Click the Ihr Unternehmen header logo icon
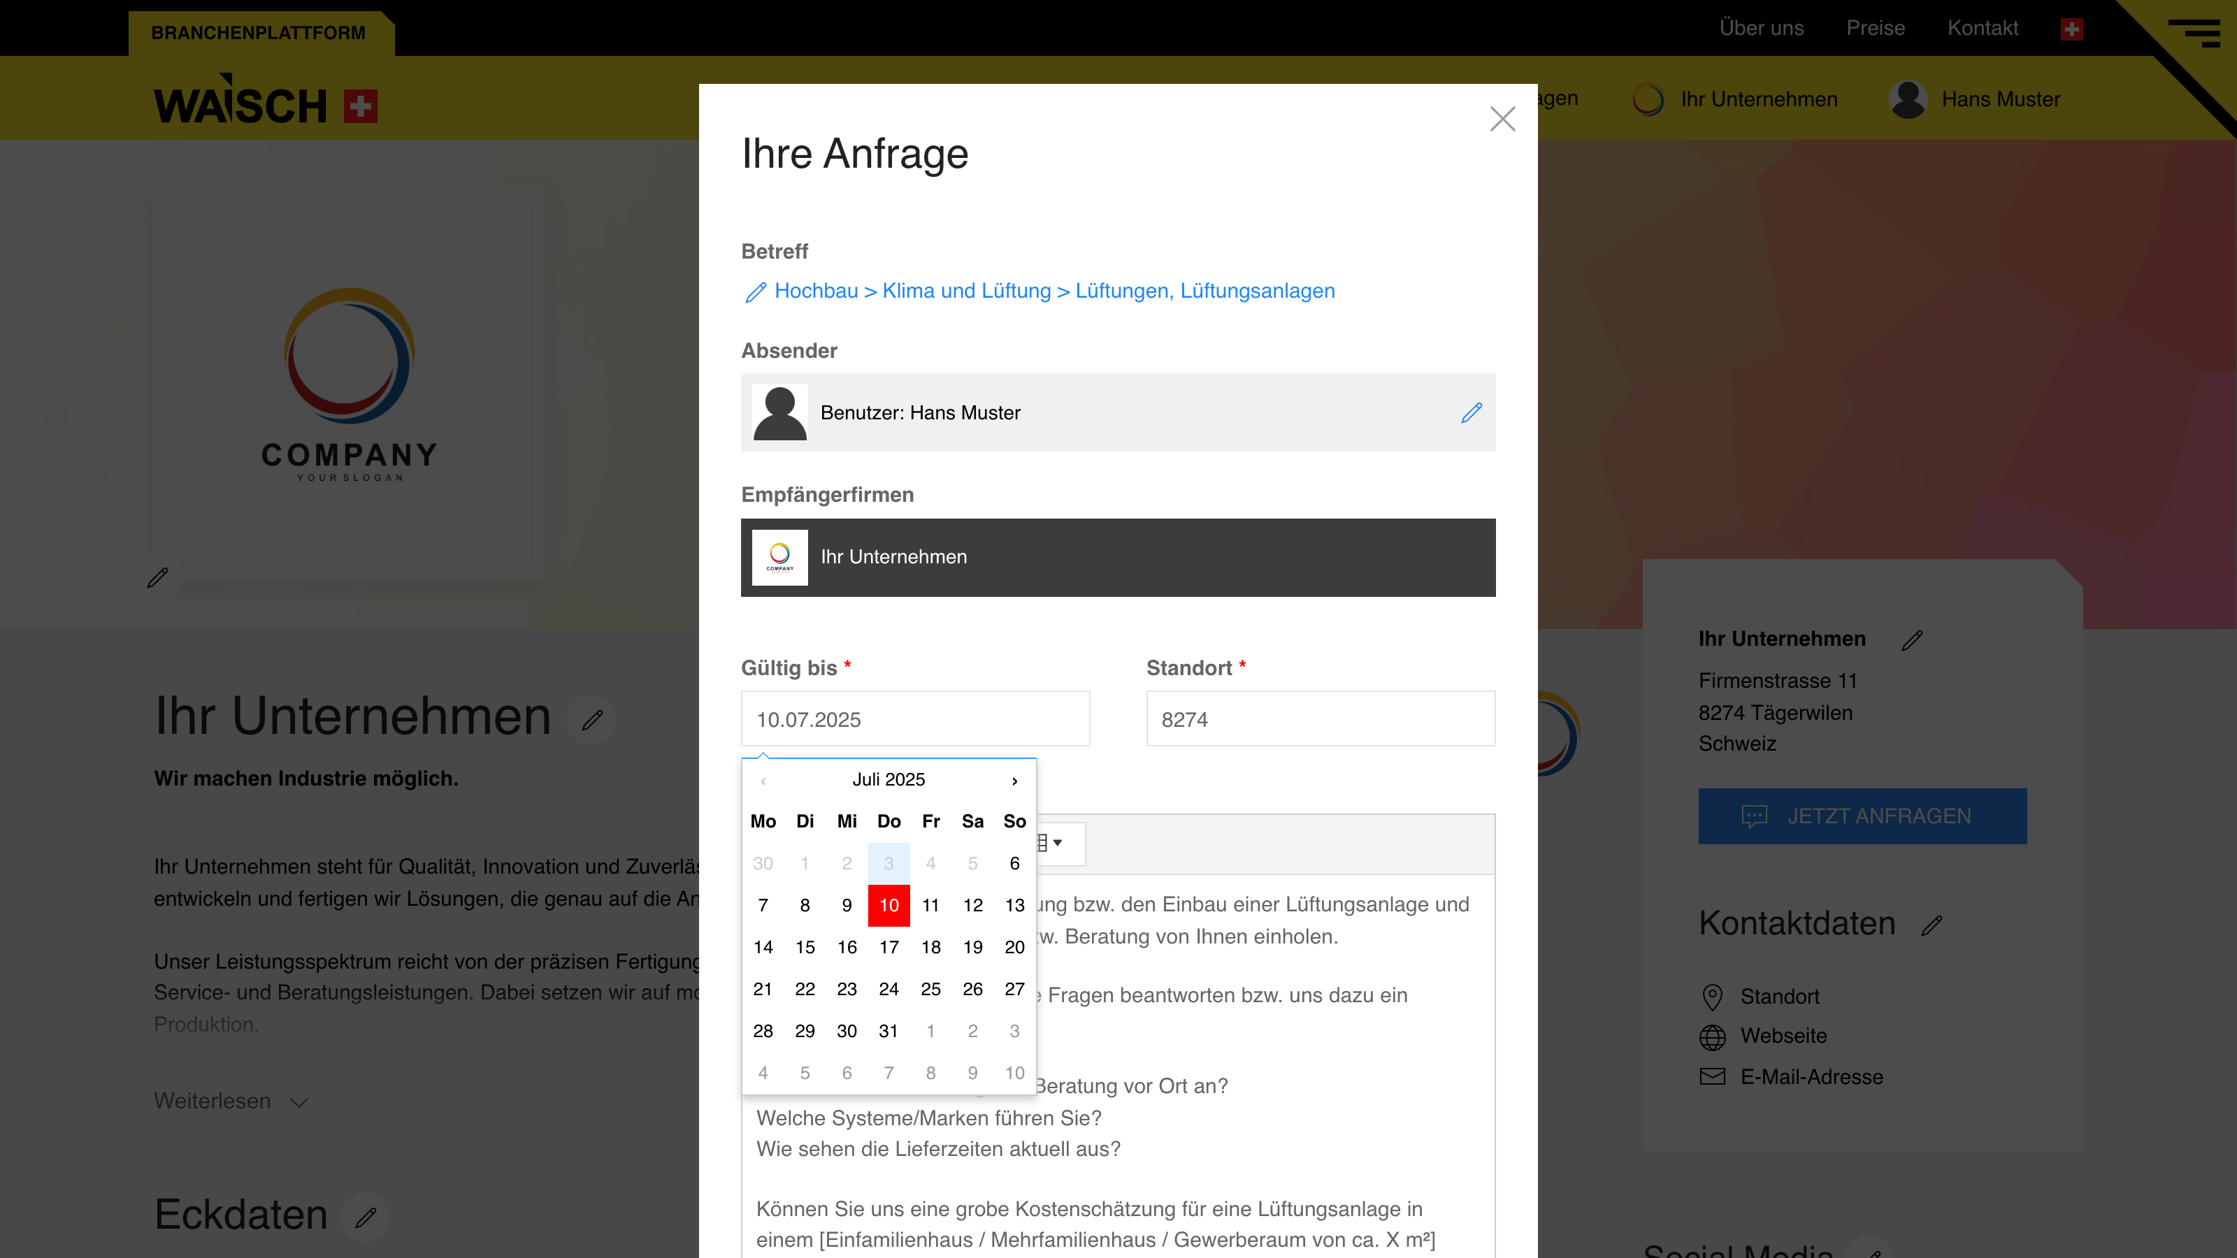 (1648, 99)
